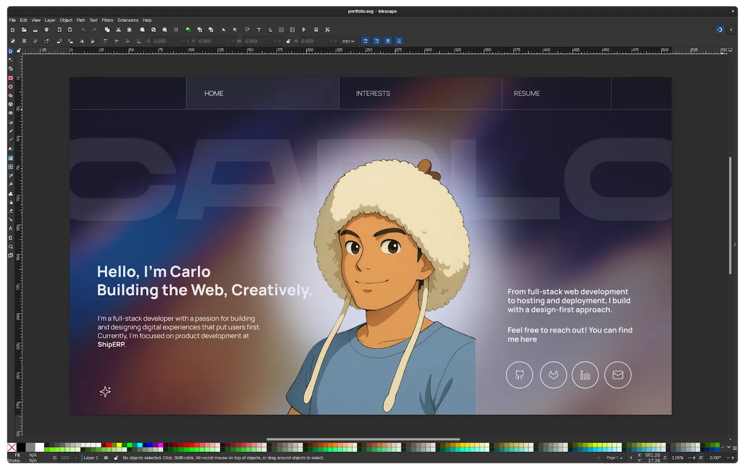
Task: Select the Rectangle tool
Action: coord(11,78)
